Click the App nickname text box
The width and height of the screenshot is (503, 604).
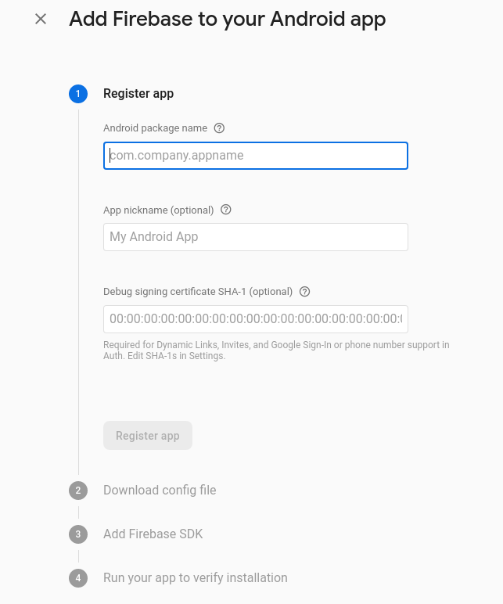tap(255, 237)
